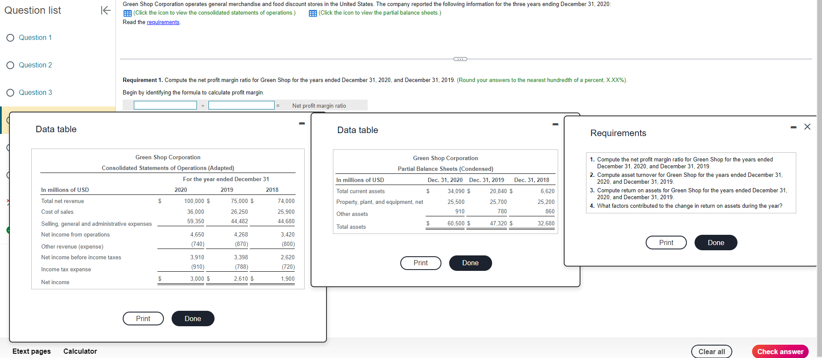Select the Question 3 radio button
The width and height of the screenshot is (822, 358).
(x=10, y=93)
